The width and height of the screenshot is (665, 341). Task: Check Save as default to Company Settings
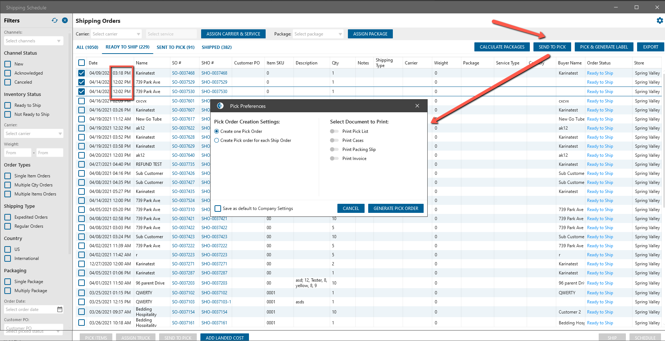point(218,209)
